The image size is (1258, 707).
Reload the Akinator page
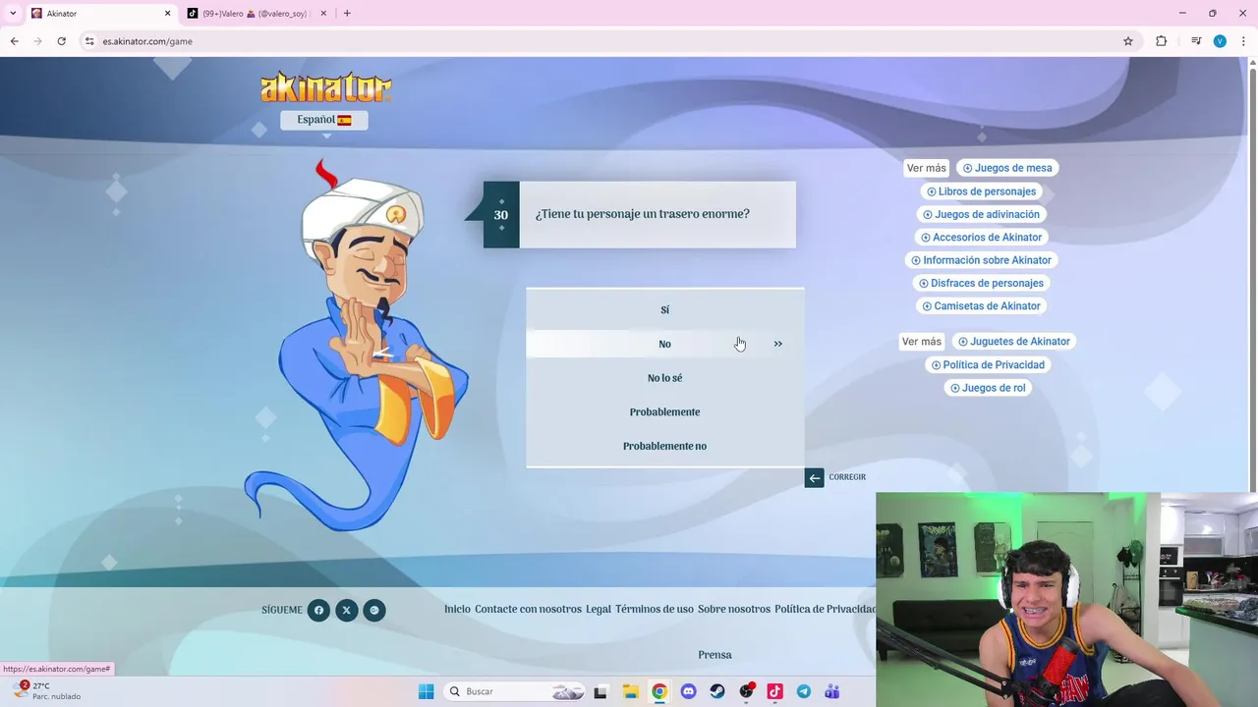coord(61,41)
